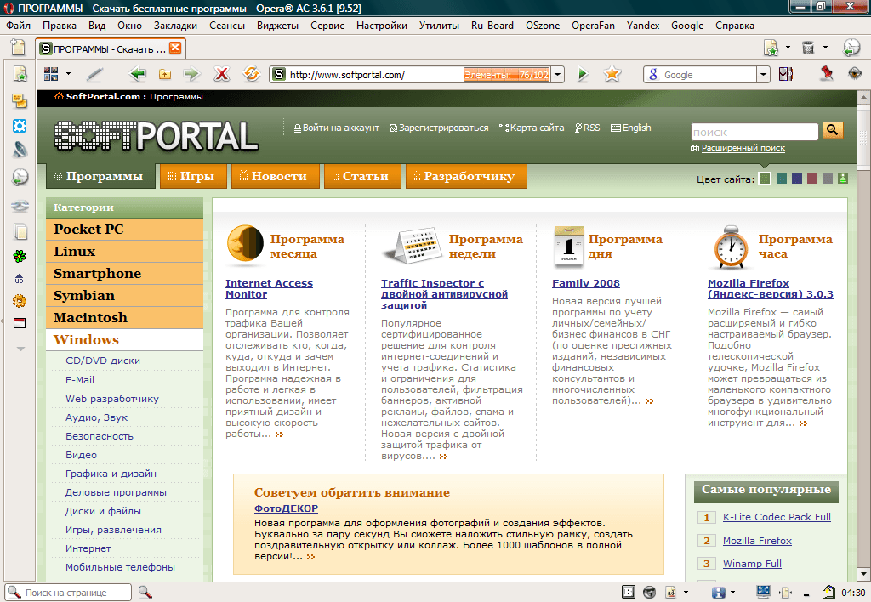Open the Безопасность Windows subcategory
This screenshot has width=871, height=602.
(100, 436)
